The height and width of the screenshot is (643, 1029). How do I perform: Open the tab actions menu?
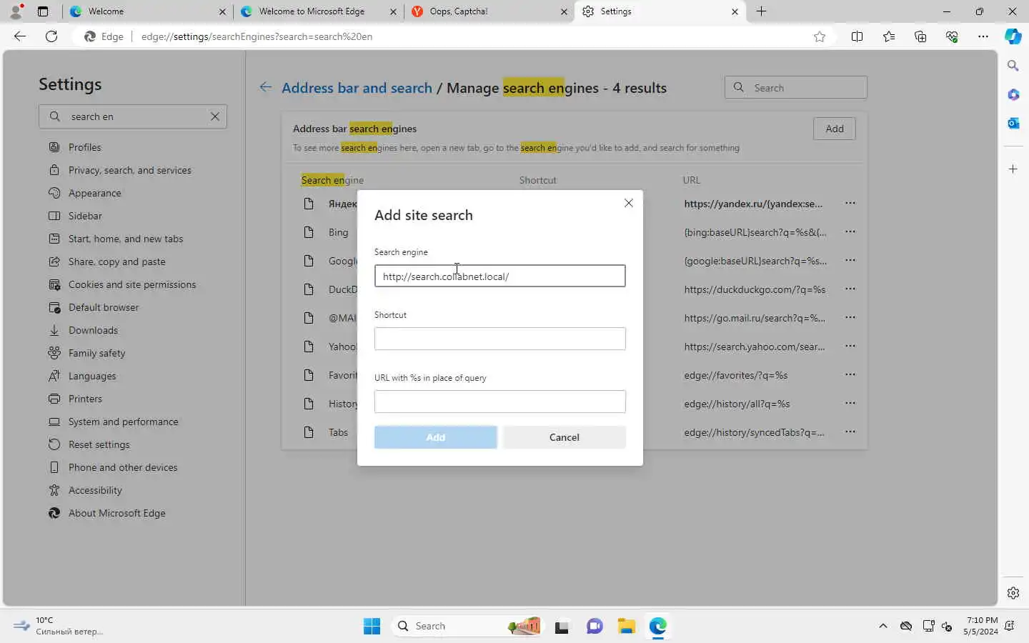point(43,11)
